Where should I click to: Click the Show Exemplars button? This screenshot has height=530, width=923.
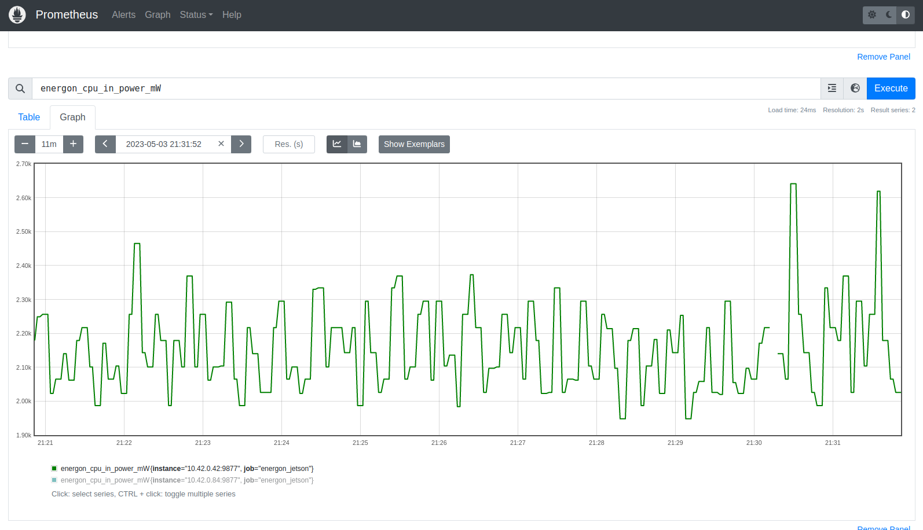pyautogui.click(x=414, y=144)
